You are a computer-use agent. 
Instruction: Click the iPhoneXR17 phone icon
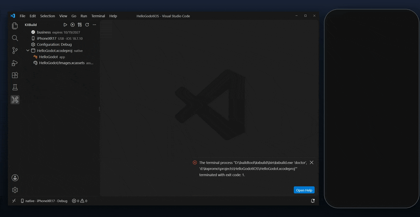tap(33, 38)
